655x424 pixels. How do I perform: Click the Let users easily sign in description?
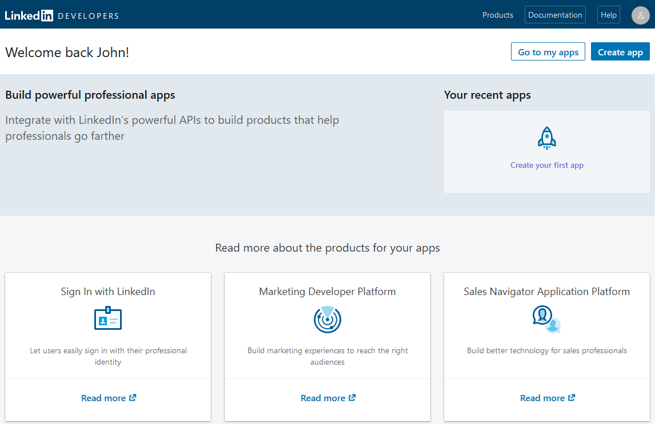pos(108,357)
